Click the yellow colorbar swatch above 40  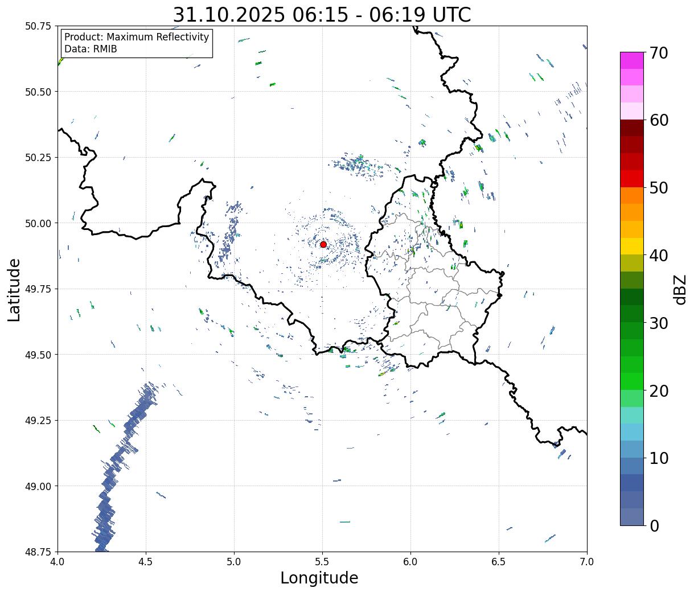(x=632, y=246)
